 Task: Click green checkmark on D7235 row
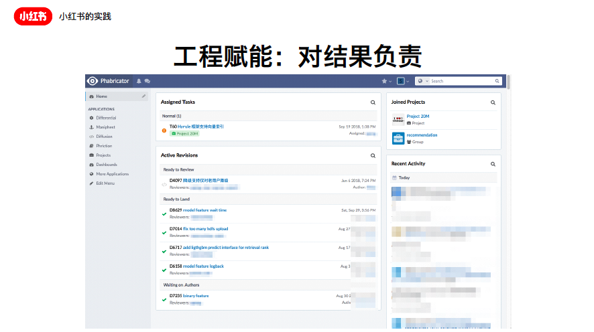(x=164, y=299)
